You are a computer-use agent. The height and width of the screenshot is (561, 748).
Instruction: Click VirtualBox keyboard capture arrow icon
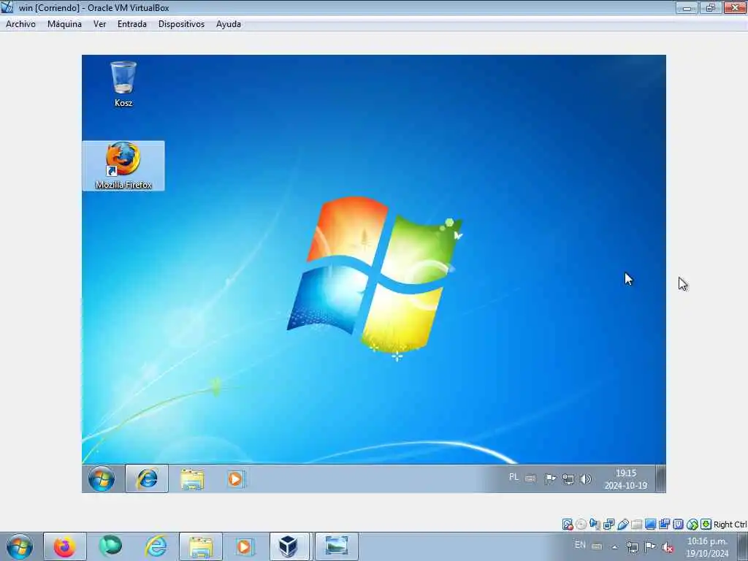[706, 524]
